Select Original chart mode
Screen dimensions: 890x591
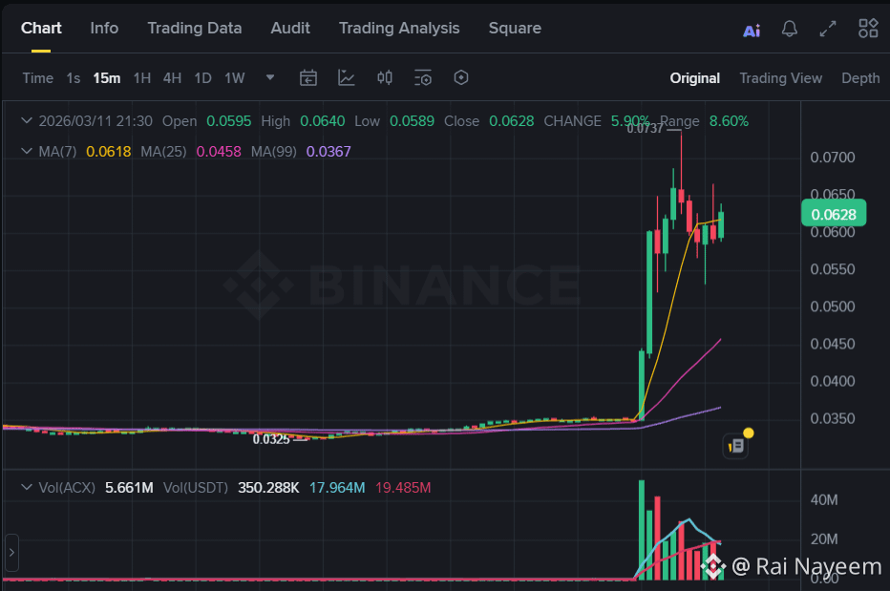coord(695,78)
